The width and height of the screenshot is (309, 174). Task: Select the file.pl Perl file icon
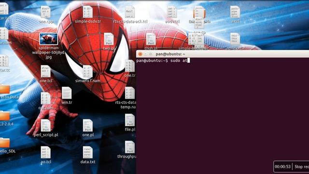[130, 120]
